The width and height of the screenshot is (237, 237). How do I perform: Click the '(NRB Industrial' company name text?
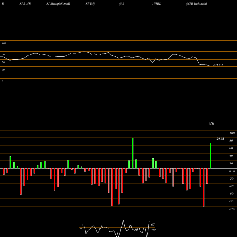click(x=197, y=4)
